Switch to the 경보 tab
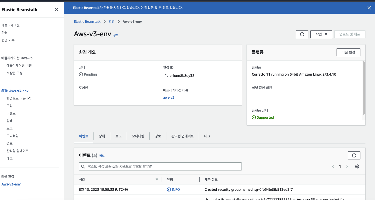 [x=158, y=136]
